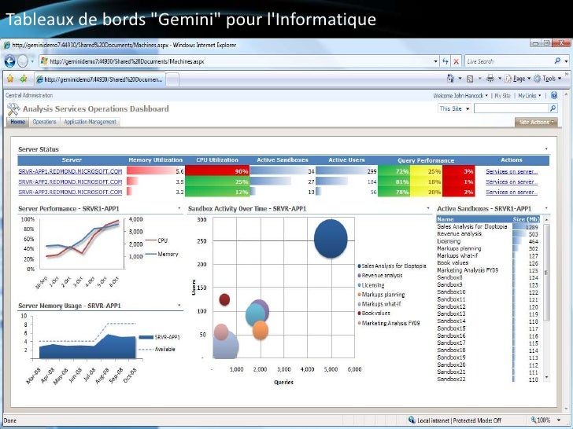This screenshot has width=573, height=429.
Task: Click the red Stop loading icon
Action: [456, 61]
